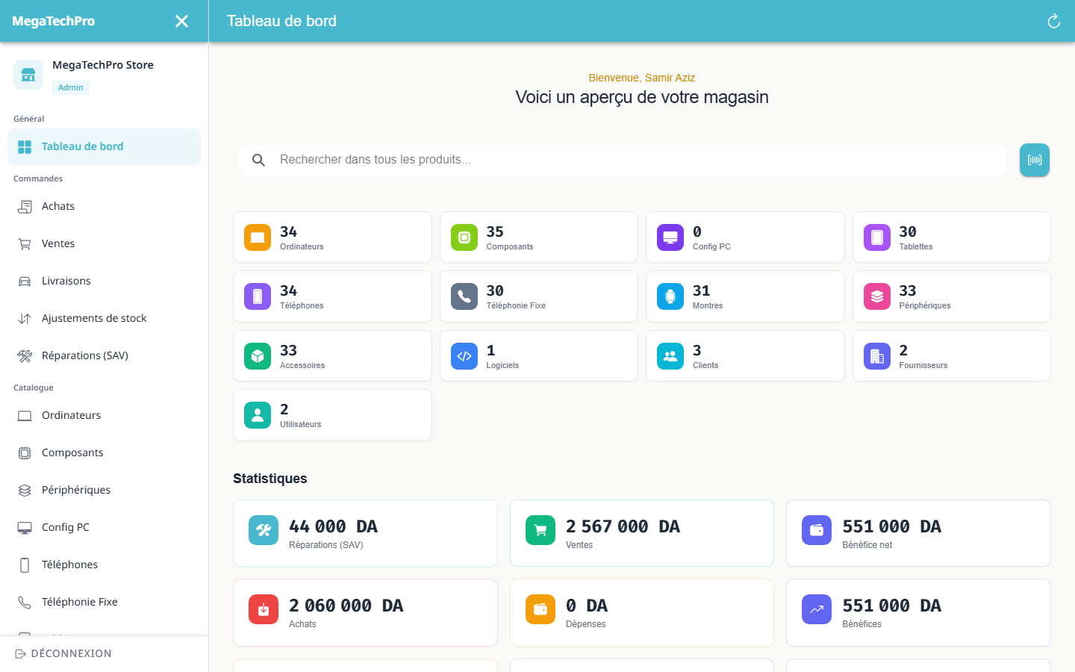Viewport: 1075px width, 672px height.
Task: Click the Bénéfice net label
Action: (x=867, y=545)
